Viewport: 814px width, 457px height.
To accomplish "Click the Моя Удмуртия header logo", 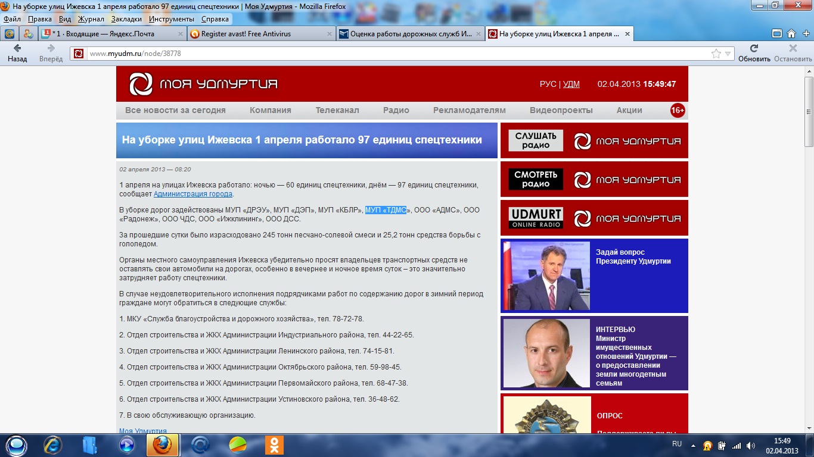I will 203,84.
